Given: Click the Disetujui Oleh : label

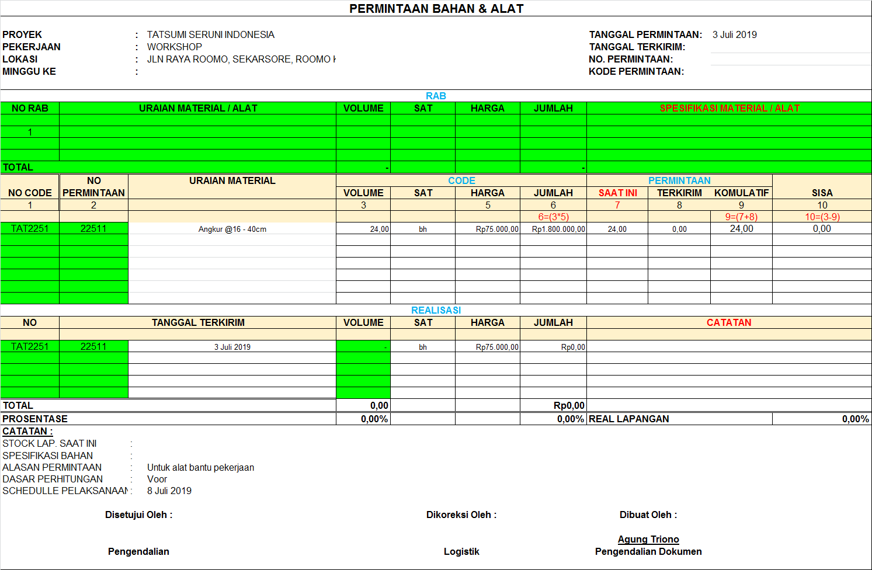Looking at the screenshot, I should (138, 515).
